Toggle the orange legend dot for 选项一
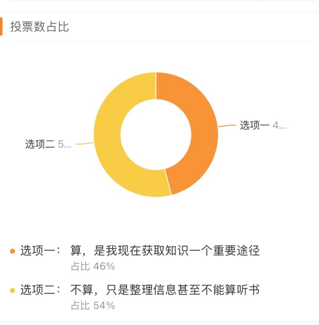The width and height of the screenshot is (319, 325). tap(13, 251)
